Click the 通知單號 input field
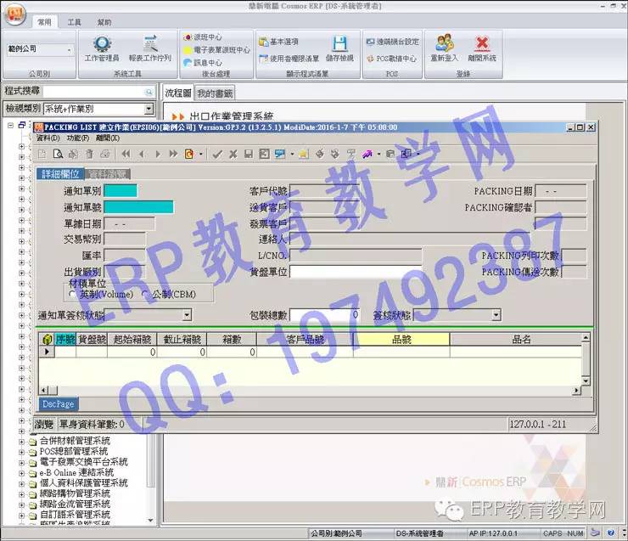This screenshot has height=541, width=628. coord(138,206)
